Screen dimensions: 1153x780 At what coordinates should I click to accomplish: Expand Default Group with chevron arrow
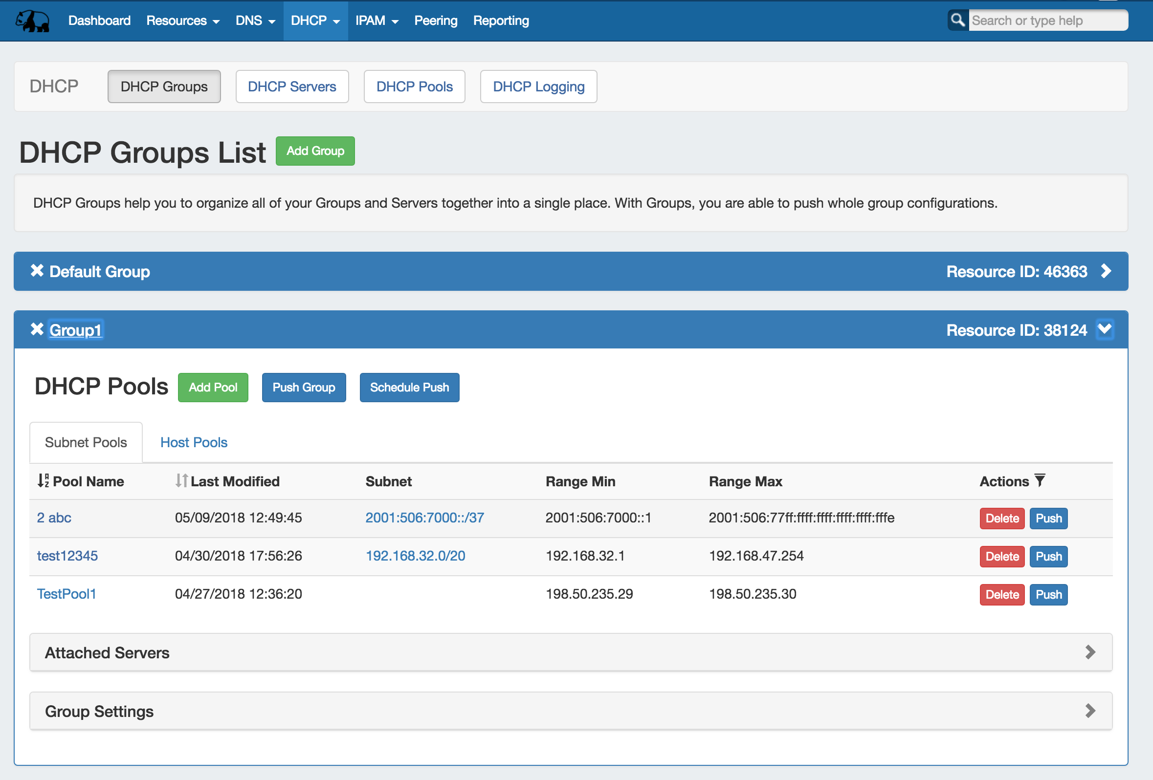pos(1106,271)
